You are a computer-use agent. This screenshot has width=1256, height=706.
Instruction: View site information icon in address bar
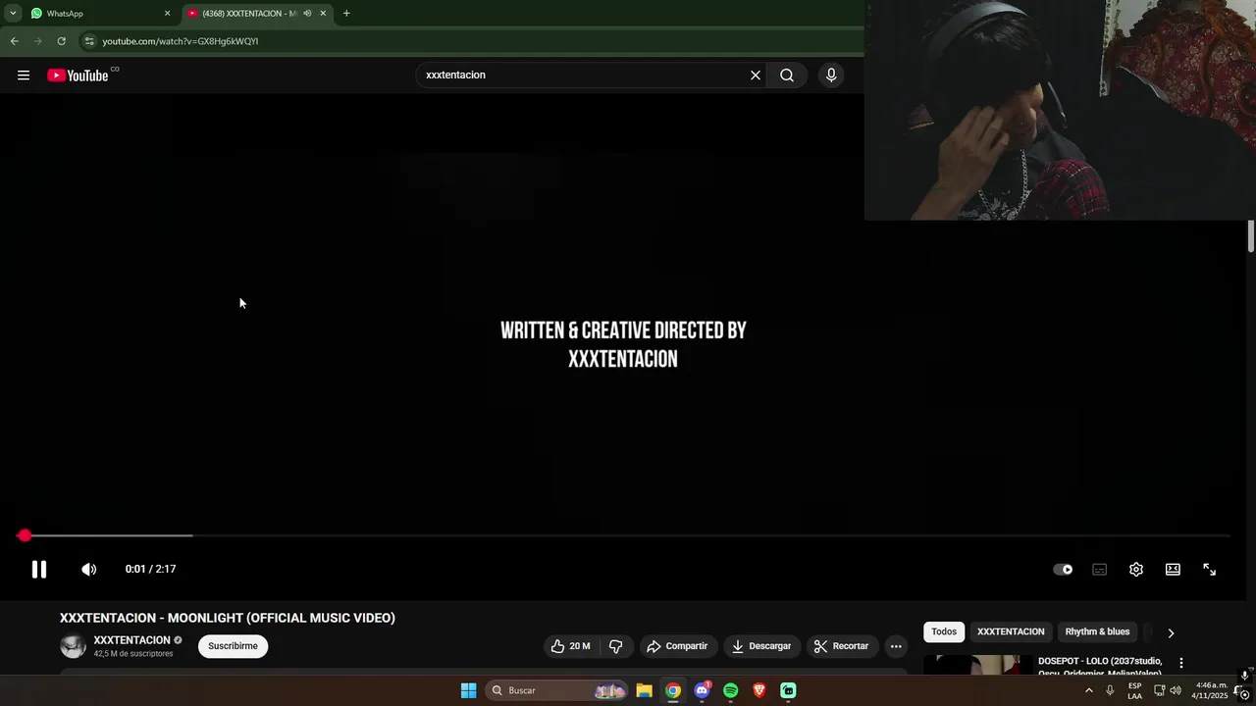(x=89, y=41)
